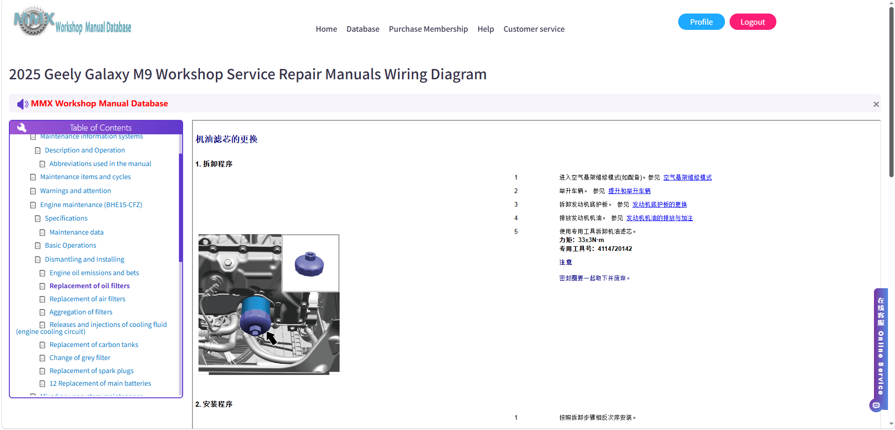Image resolution: width=895 pixels, height=430 pixels.
Task: Click the MMX Workshop Manual Database logo
Action: [72, 21]
